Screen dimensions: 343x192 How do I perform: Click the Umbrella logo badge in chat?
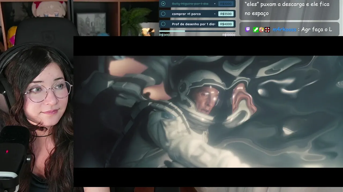click(267, 30)
